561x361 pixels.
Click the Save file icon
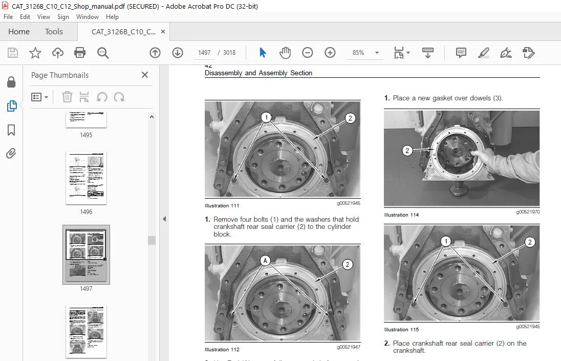(x=12, y=53)
